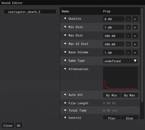Click the Max AI Dist property label
The image size is (145, 130).
[78, 44]
